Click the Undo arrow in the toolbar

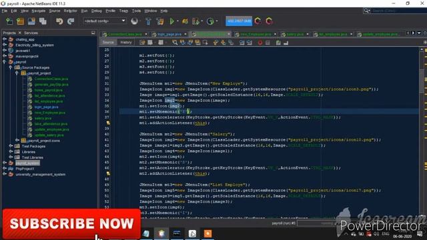[59, 21]
